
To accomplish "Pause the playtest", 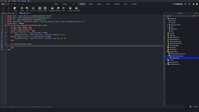I will tap(15, 4).
